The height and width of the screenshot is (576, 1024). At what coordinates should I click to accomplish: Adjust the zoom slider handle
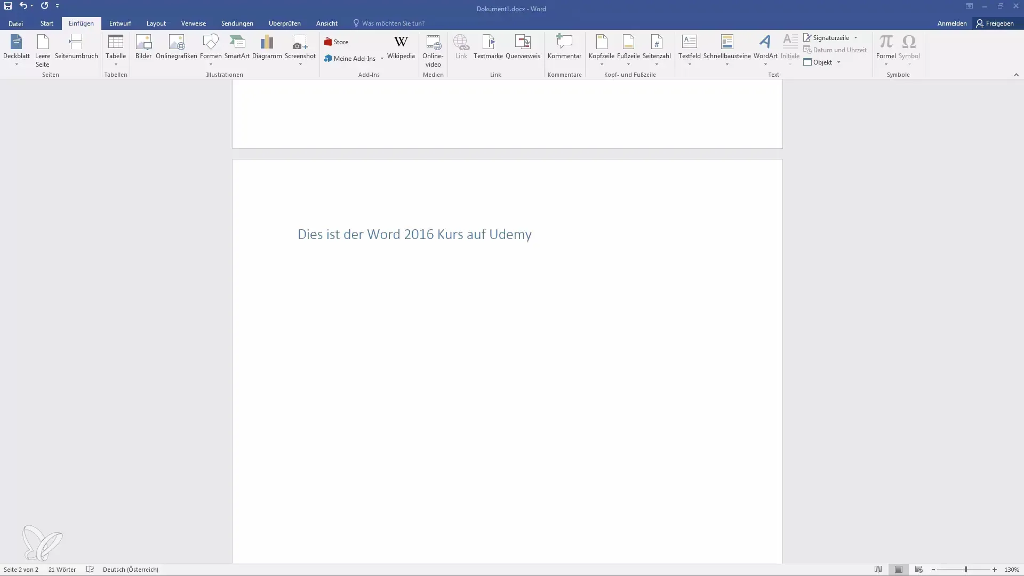coord(966,570)
